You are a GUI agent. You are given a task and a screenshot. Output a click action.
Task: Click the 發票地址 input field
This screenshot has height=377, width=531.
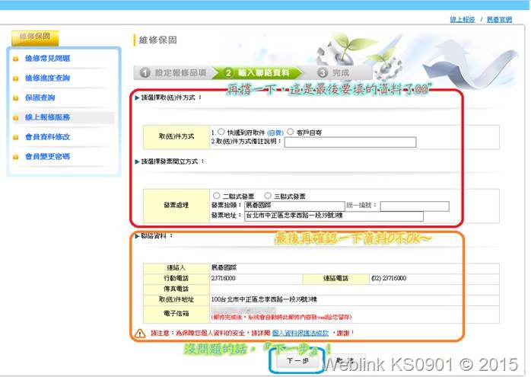coord(334,216)
